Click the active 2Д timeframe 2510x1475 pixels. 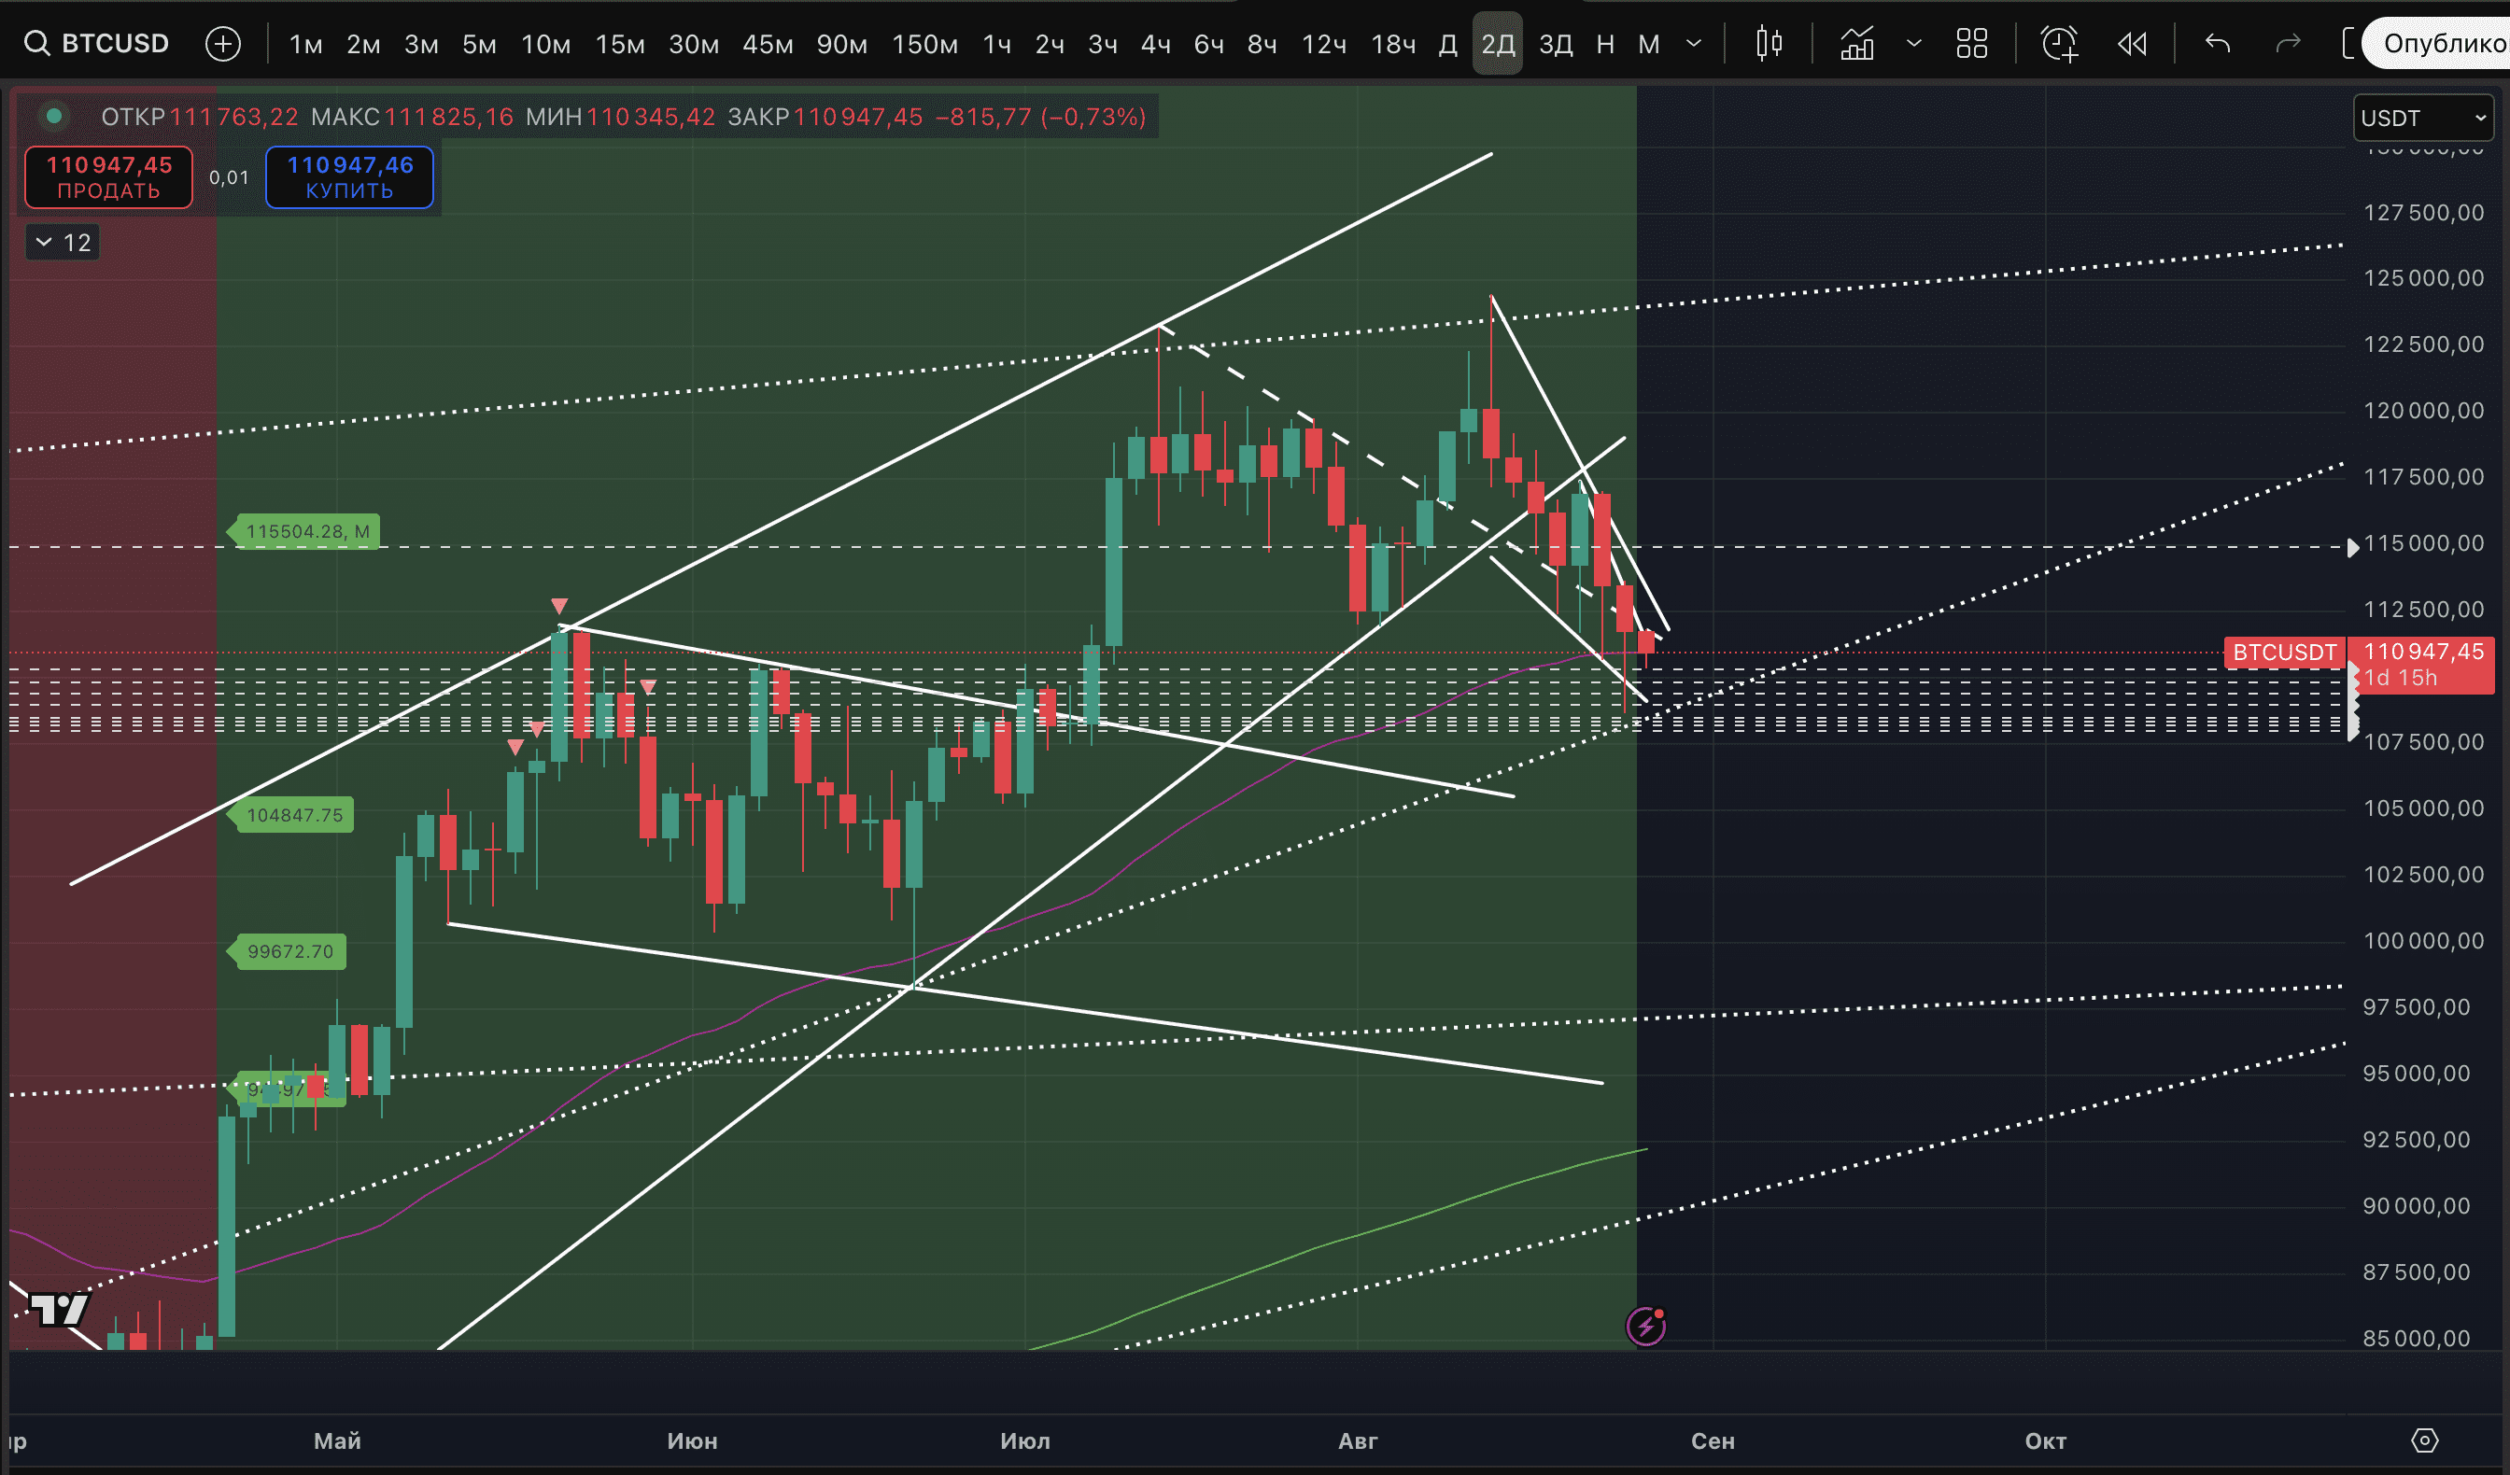coord(1498,44)
